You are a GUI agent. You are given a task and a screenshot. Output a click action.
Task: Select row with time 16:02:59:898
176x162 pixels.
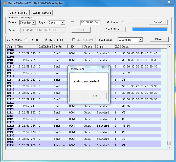[84, 53]
